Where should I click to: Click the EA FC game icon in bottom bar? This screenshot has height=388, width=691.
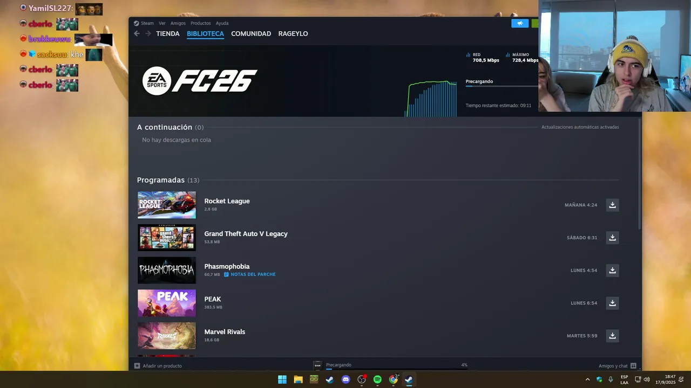317,365
